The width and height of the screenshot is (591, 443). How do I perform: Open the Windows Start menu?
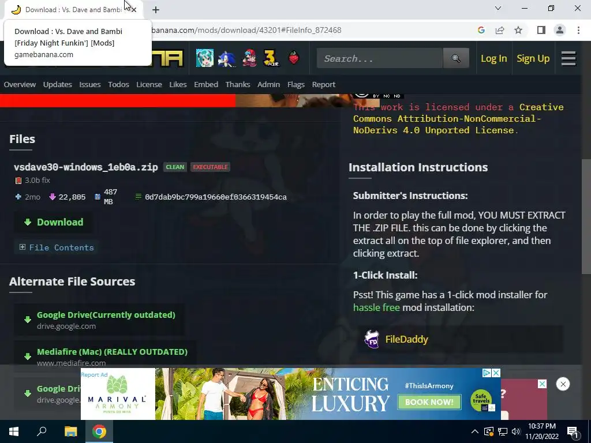[14, 431]
